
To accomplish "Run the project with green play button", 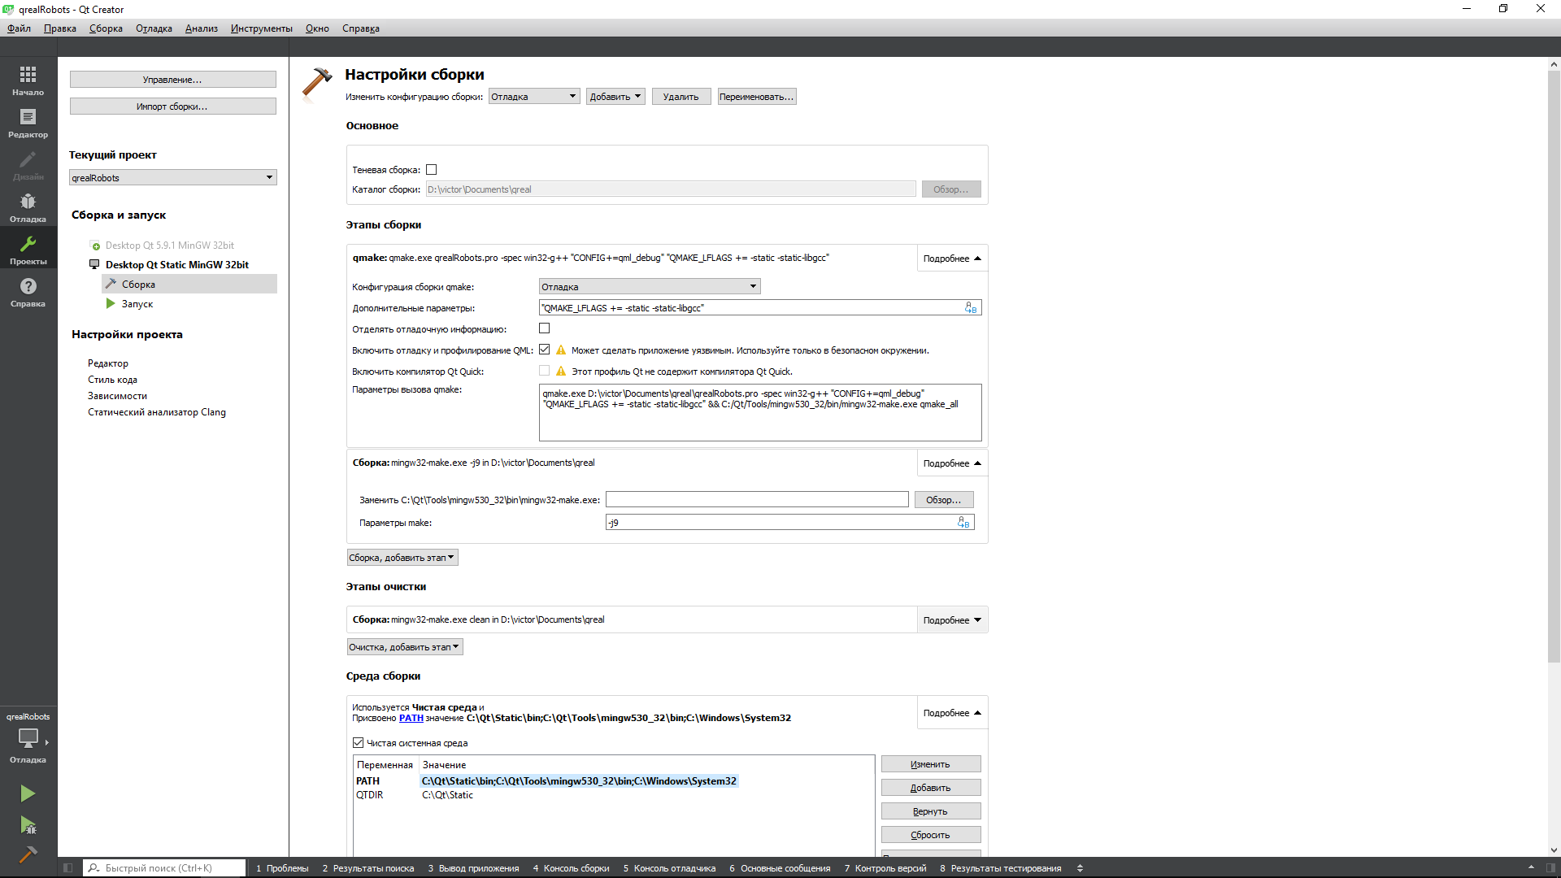I will click(x=28, y=793).
